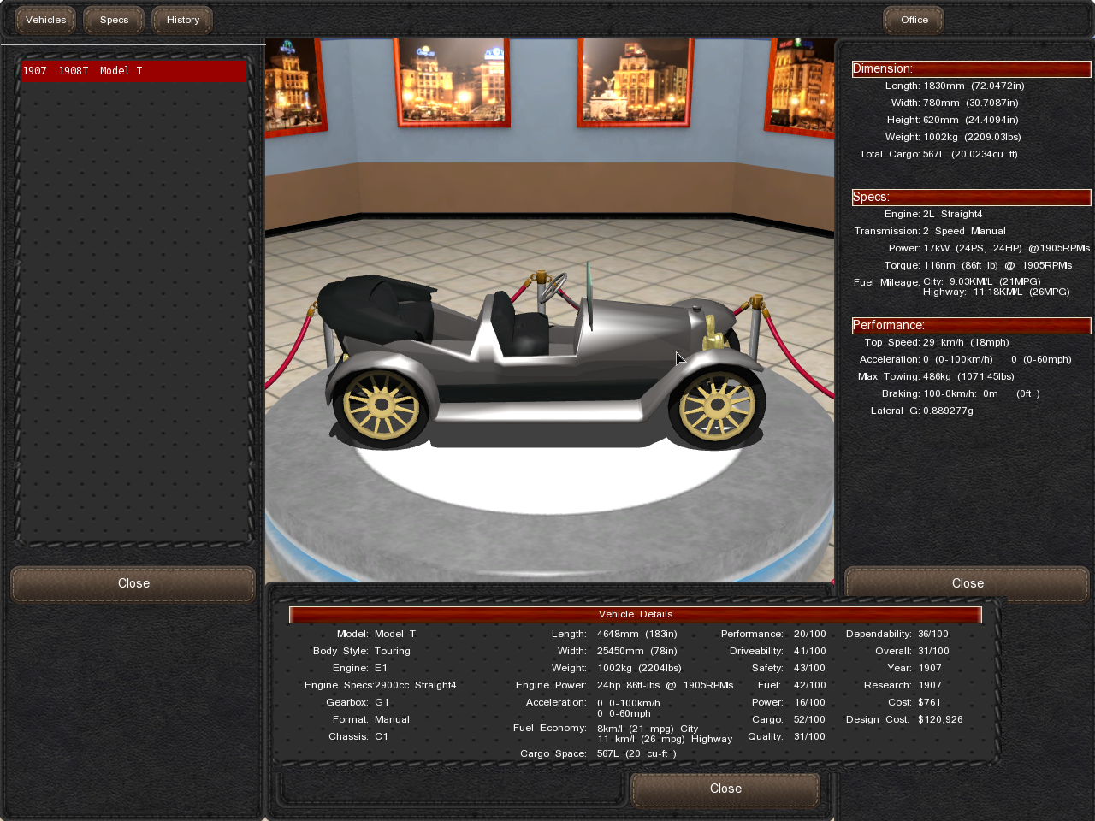Open the Vehicles tab
This screenshot has width=1095, height=821.
(45, 20)
